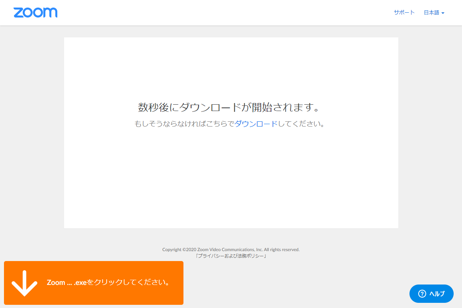Open the ヘルプ help button
Image resolution: width=462 pixels, height=308 pixels.
pyautogui.click(x=431, y=294)
